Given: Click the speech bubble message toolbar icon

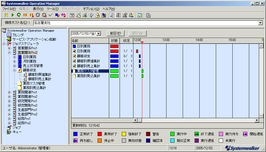Looking at the screenshot, I should point(91,15).
